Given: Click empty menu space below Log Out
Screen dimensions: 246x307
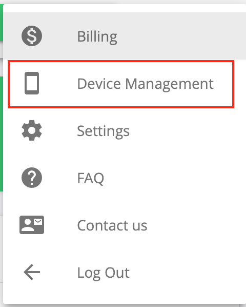Looking at the screenshot, I should 125,300.
